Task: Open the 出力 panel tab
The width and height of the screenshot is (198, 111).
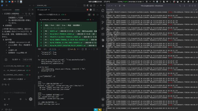Action: click(45, 49)
